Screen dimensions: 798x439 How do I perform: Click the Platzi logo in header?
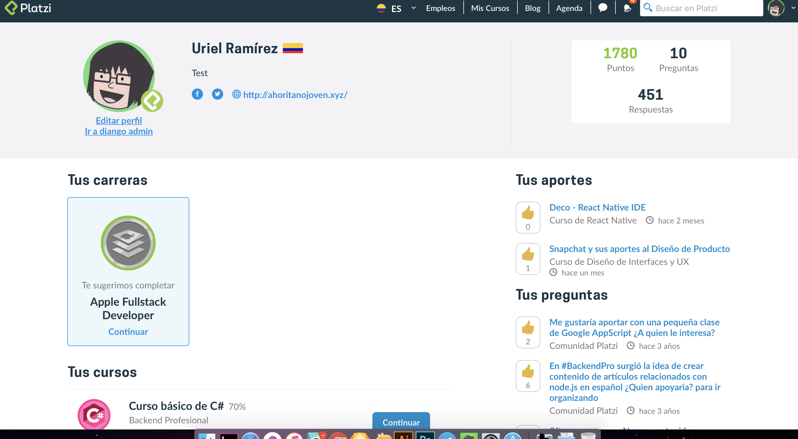tap(28, 8)
